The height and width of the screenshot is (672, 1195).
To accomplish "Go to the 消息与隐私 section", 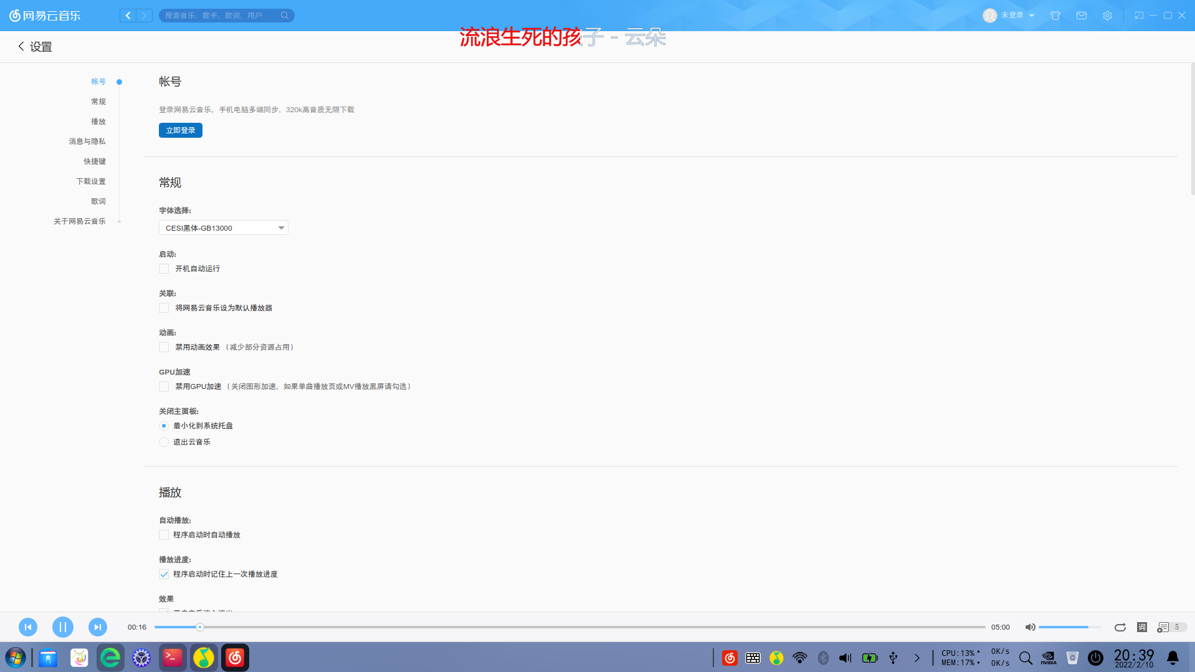I will pyautogui.click(x=87, y=142).
